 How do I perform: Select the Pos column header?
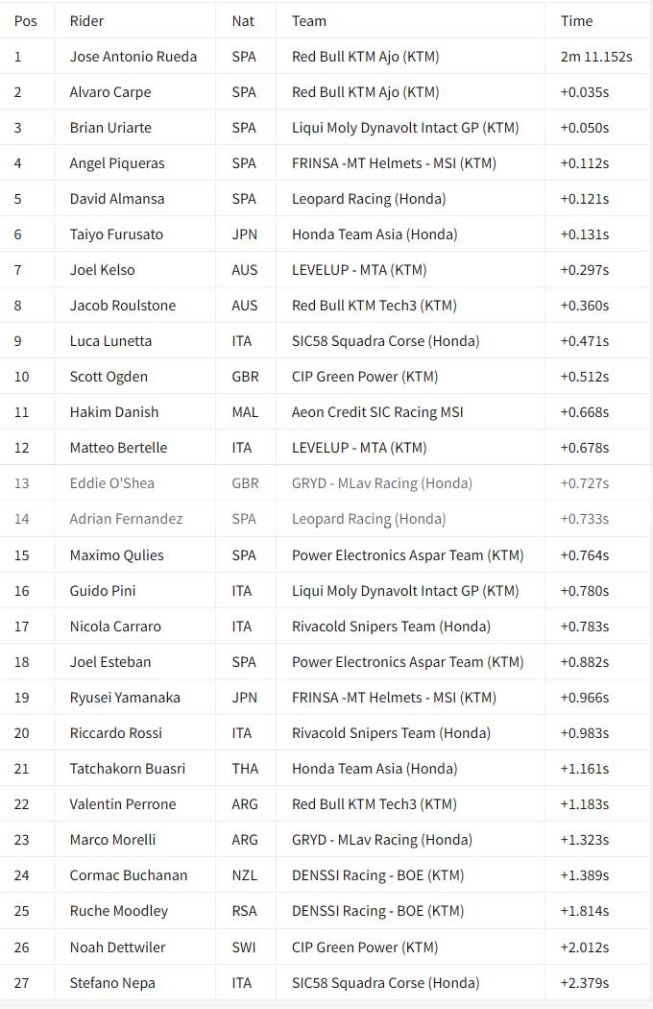coord(26,21)
